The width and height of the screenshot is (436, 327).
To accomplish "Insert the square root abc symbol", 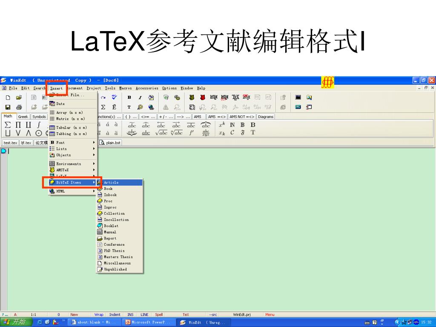I will (x=161, y=133).
